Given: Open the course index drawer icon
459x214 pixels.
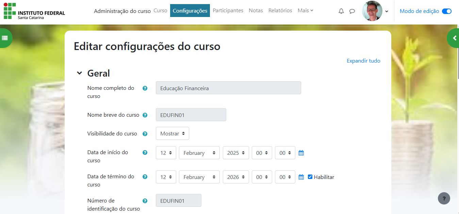Looking at the screenshot, I should [x=5, y=38].
